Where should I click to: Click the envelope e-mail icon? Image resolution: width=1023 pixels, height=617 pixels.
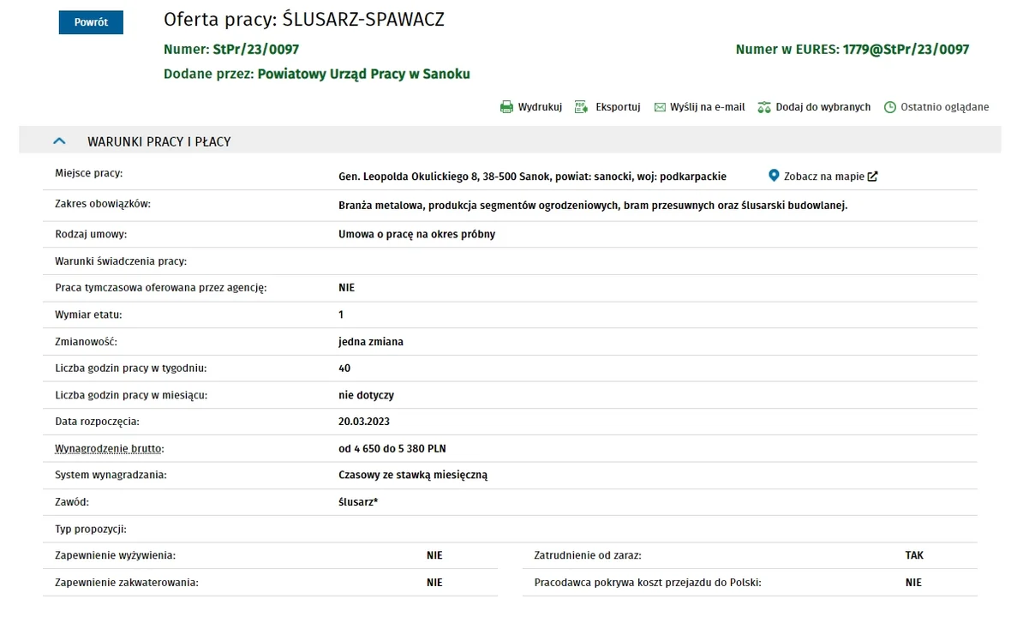660,107
